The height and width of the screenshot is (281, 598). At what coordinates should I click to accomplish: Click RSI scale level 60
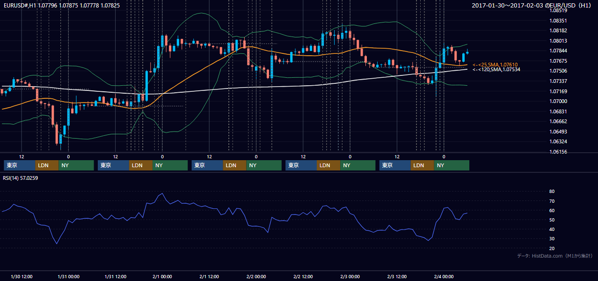[x=552, y=210]
